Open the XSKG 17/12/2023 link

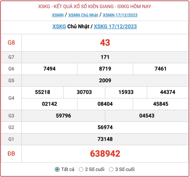(115, 26)
